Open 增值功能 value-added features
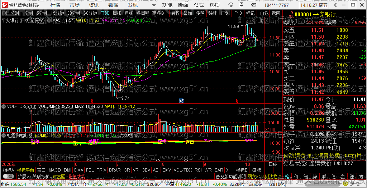The width and height of the screenshot is (367, 188). click(x=77, y=176)
